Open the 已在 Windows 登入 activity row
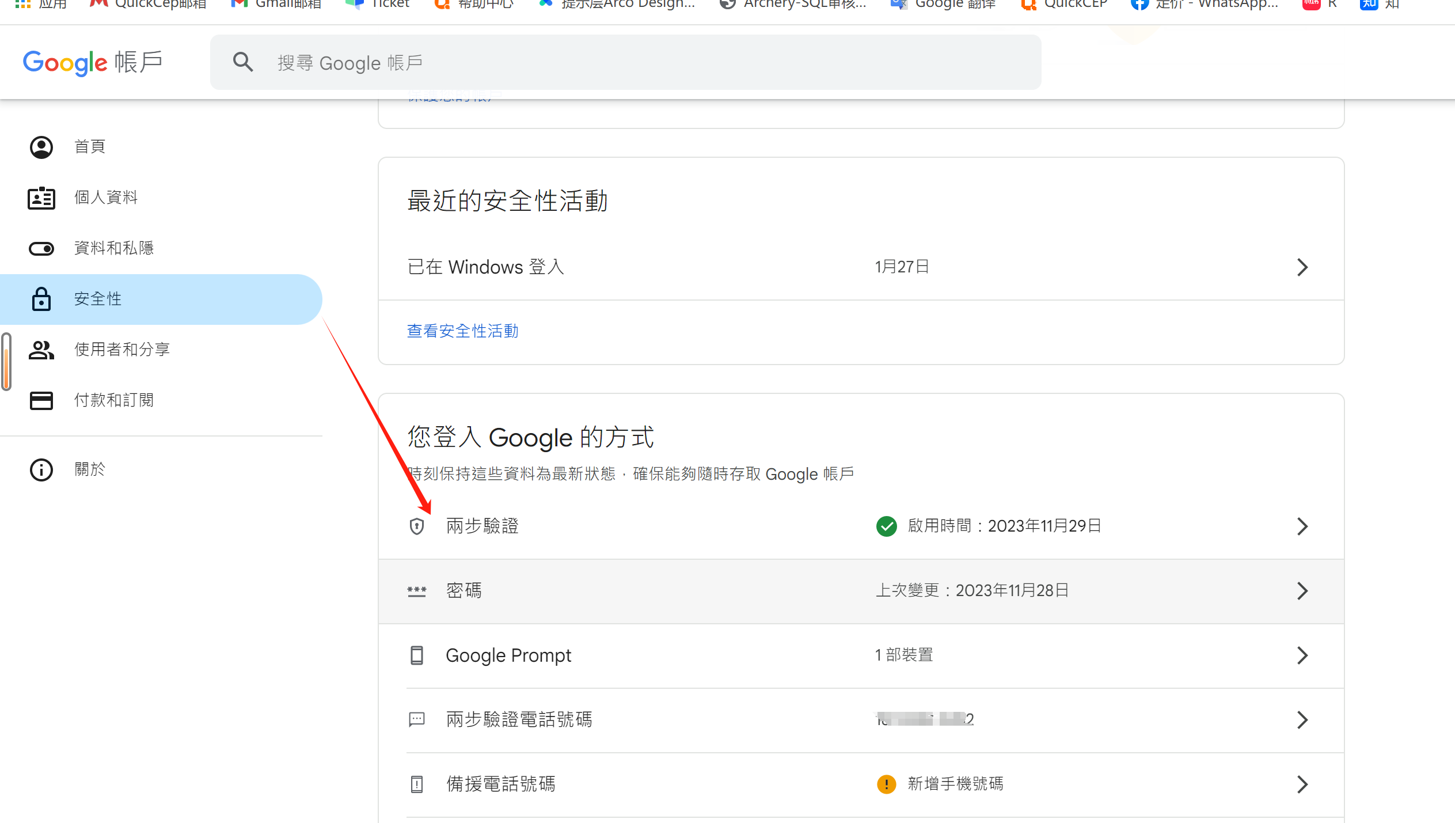The width and height of the screenshot is (1455, 823). coord(861,267)
